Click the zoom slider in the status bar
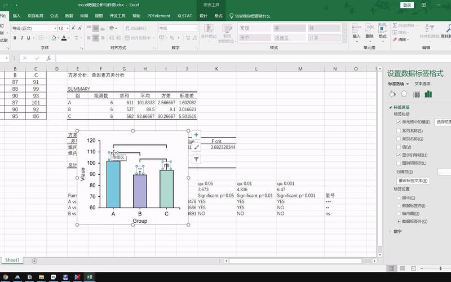The width and height of the screenshot is (451, 282). [x=440, y=268]
